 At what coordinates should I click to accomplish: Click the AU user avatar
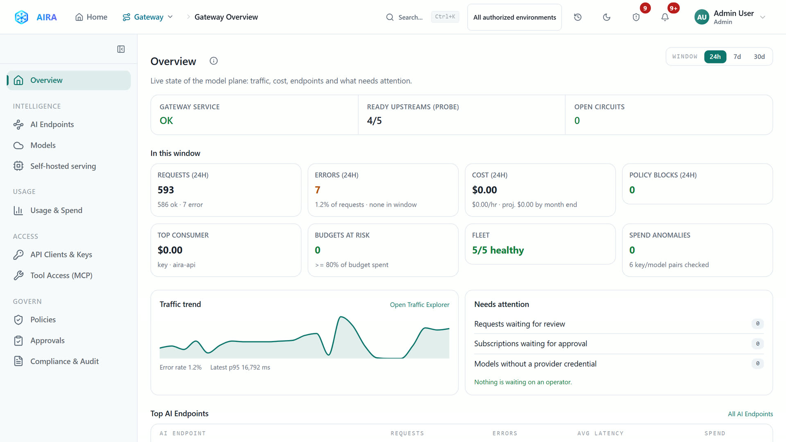point(702,17)
